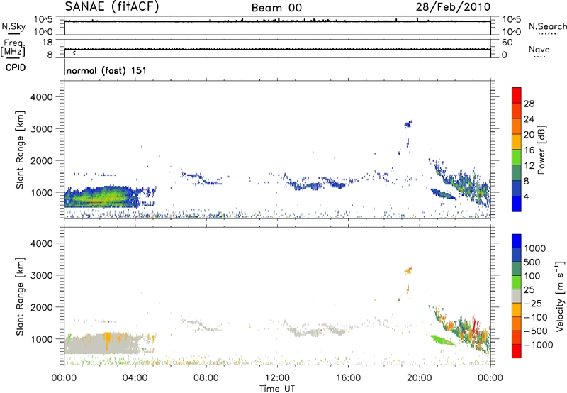Click the '24' label on Power colorbar
The image size is (567, 393).
[529, 119]
